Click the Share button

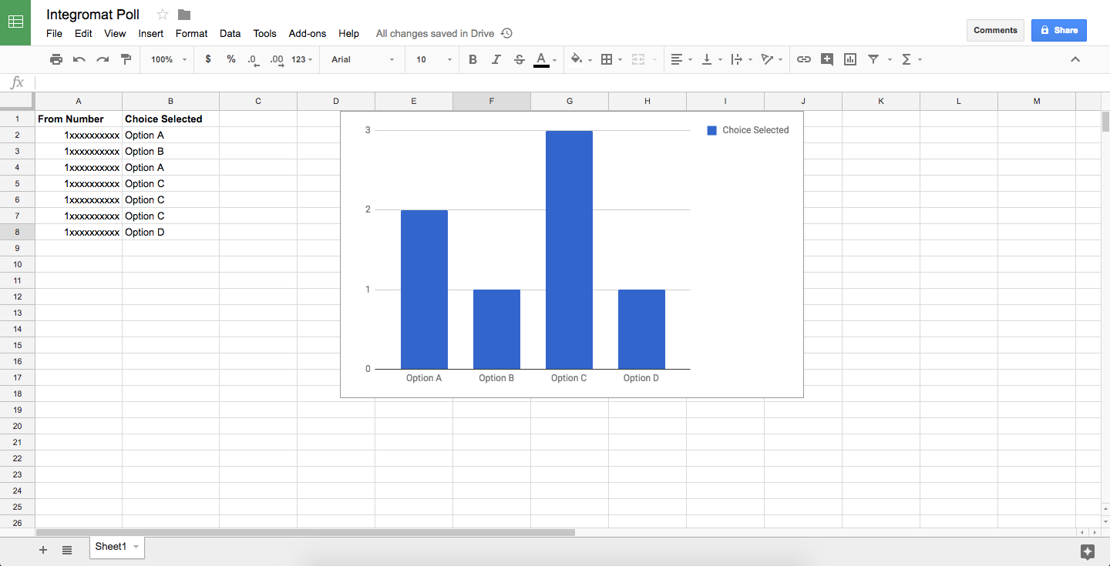pyautogui.click(x=1058, y=30)
